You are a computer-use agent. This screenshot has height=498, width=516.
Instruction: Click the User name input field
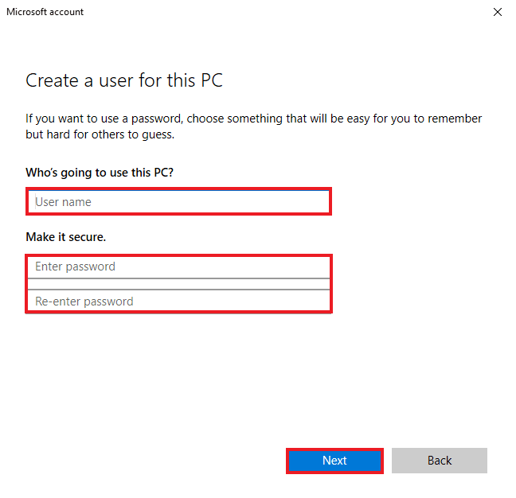178,202
